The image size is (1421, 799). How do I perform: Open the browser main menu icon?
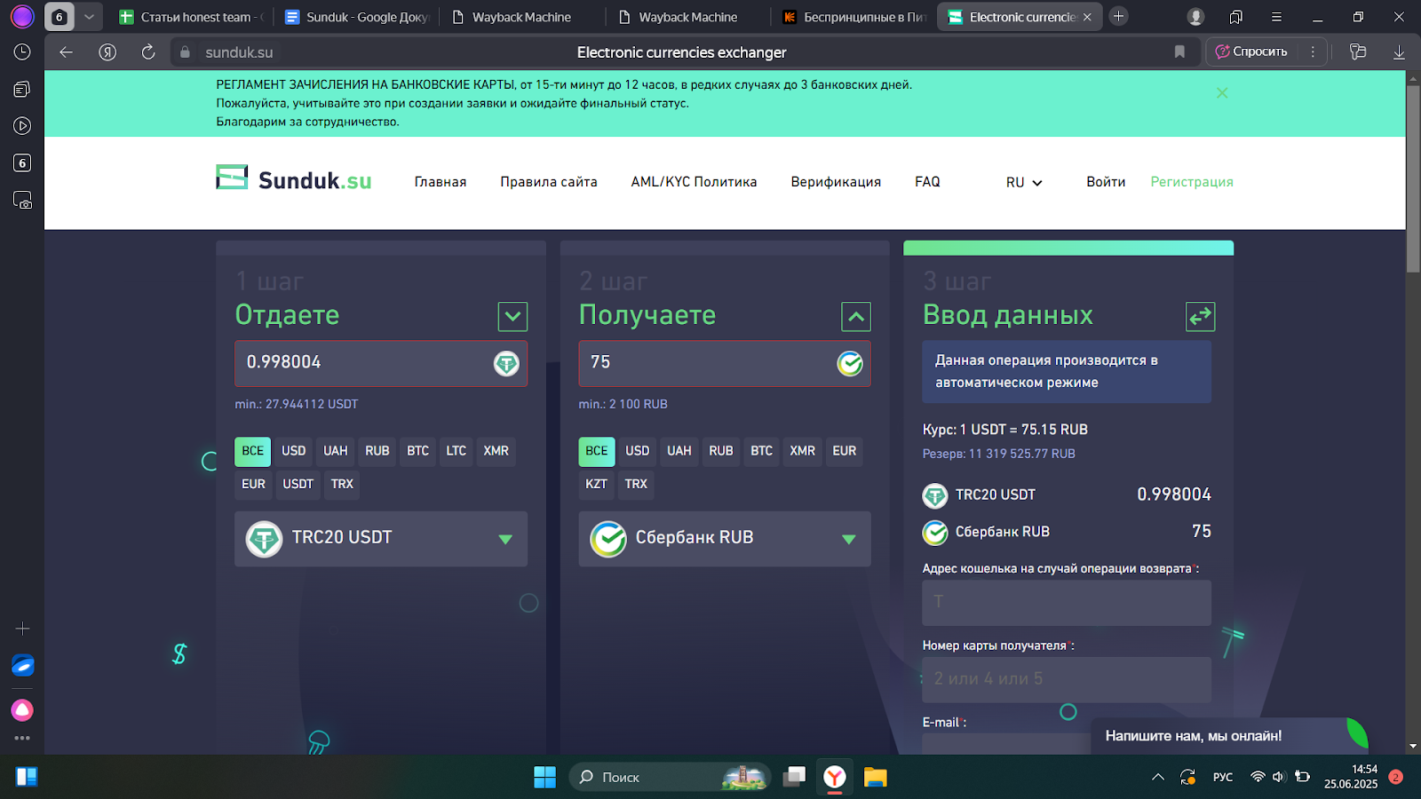(x=1276, y=17)
